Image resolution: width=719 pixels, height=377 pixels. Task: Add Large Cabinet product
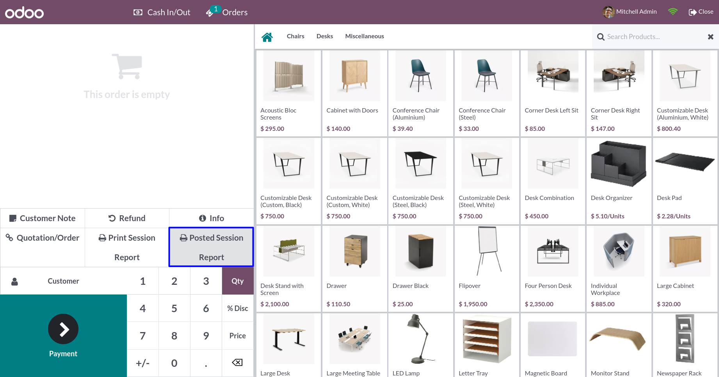685,269
